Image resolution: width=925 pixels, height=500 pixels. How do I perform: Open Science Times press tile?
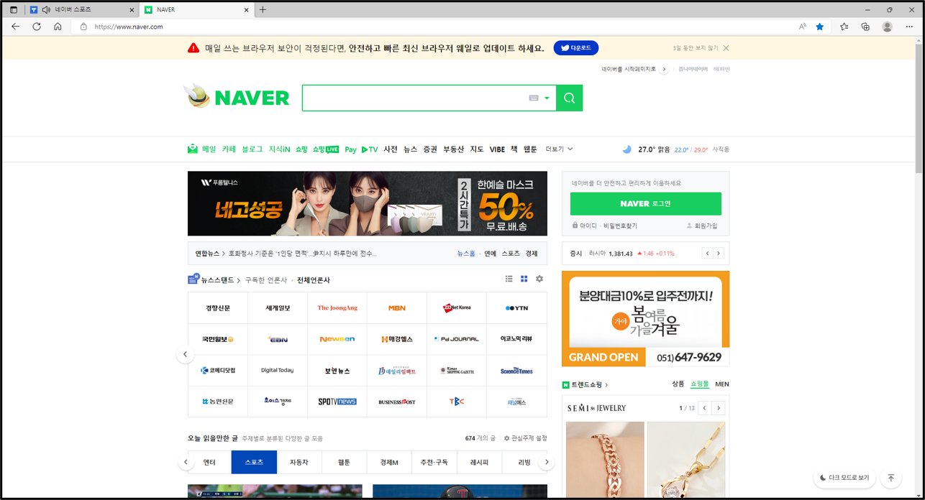[x=516, y=371]
